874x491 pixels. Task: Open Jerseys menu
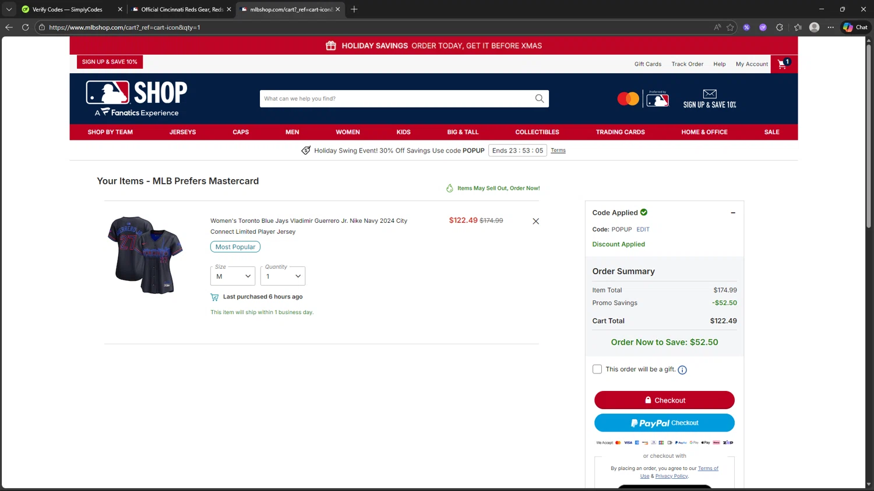[x=182, y=132]
